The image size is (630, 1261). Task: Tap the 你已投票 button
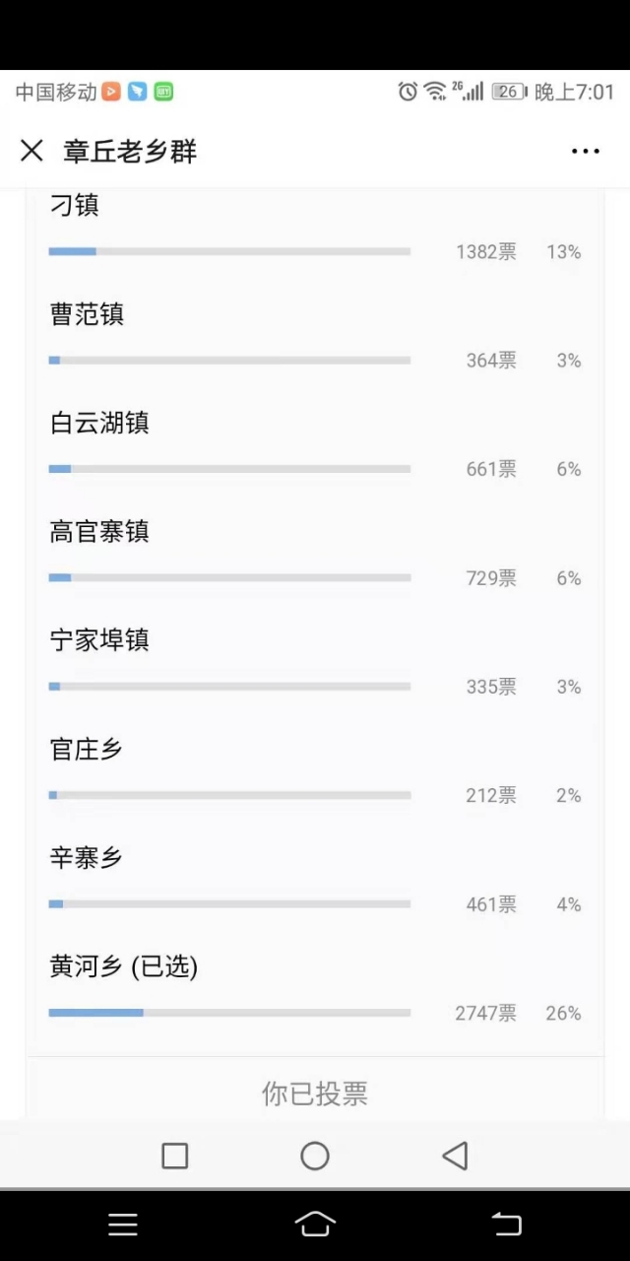click(315, 1093)
